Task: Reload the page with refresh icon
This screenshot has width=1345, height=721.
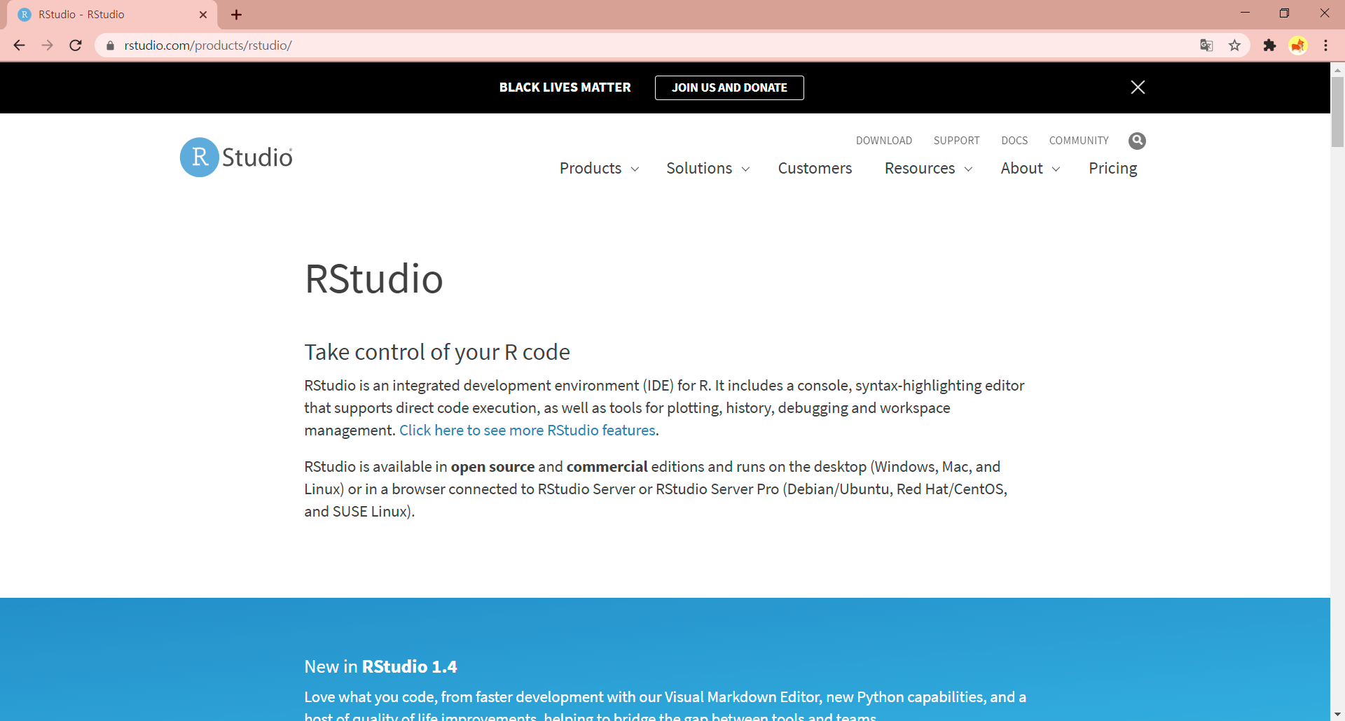Action: (76, 45)
